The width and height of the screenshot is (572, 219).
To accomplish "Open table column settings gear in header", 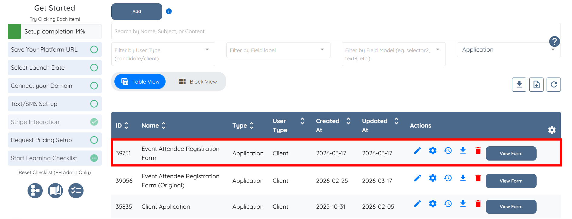I will pyautogui.click(x=552, y=130).
